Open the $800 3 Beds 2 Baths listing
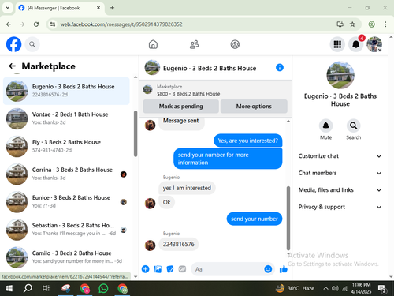The width and height of the screenshot is (394, 296). coord(188,94)
